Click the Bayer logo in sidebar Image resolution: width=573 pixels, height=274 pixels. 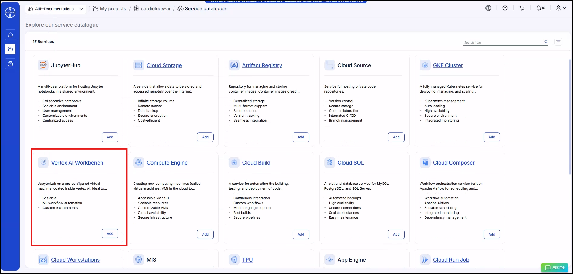click(x=10, y=12)
